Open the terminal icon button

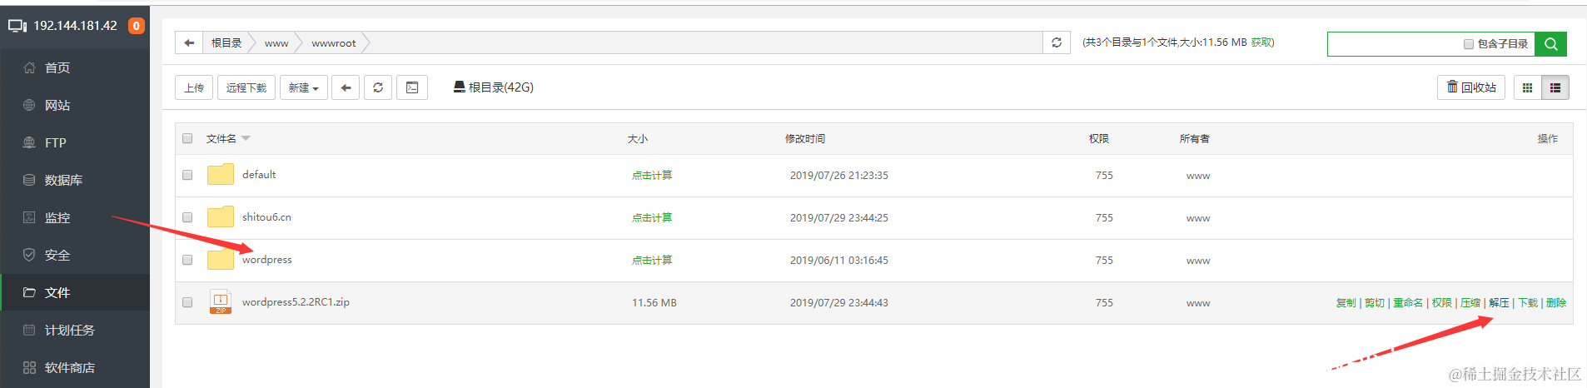(412, 87)
